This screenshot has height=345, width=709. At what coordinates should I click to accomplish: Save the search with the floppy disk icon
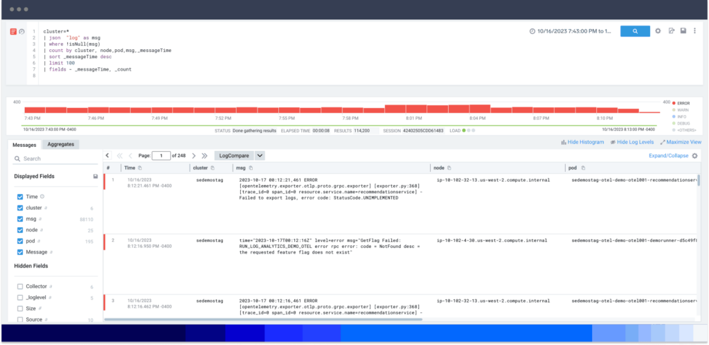[x=683, y=31]
